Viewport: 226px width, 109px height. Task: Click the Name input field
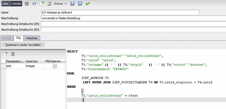tap(120, 12)
